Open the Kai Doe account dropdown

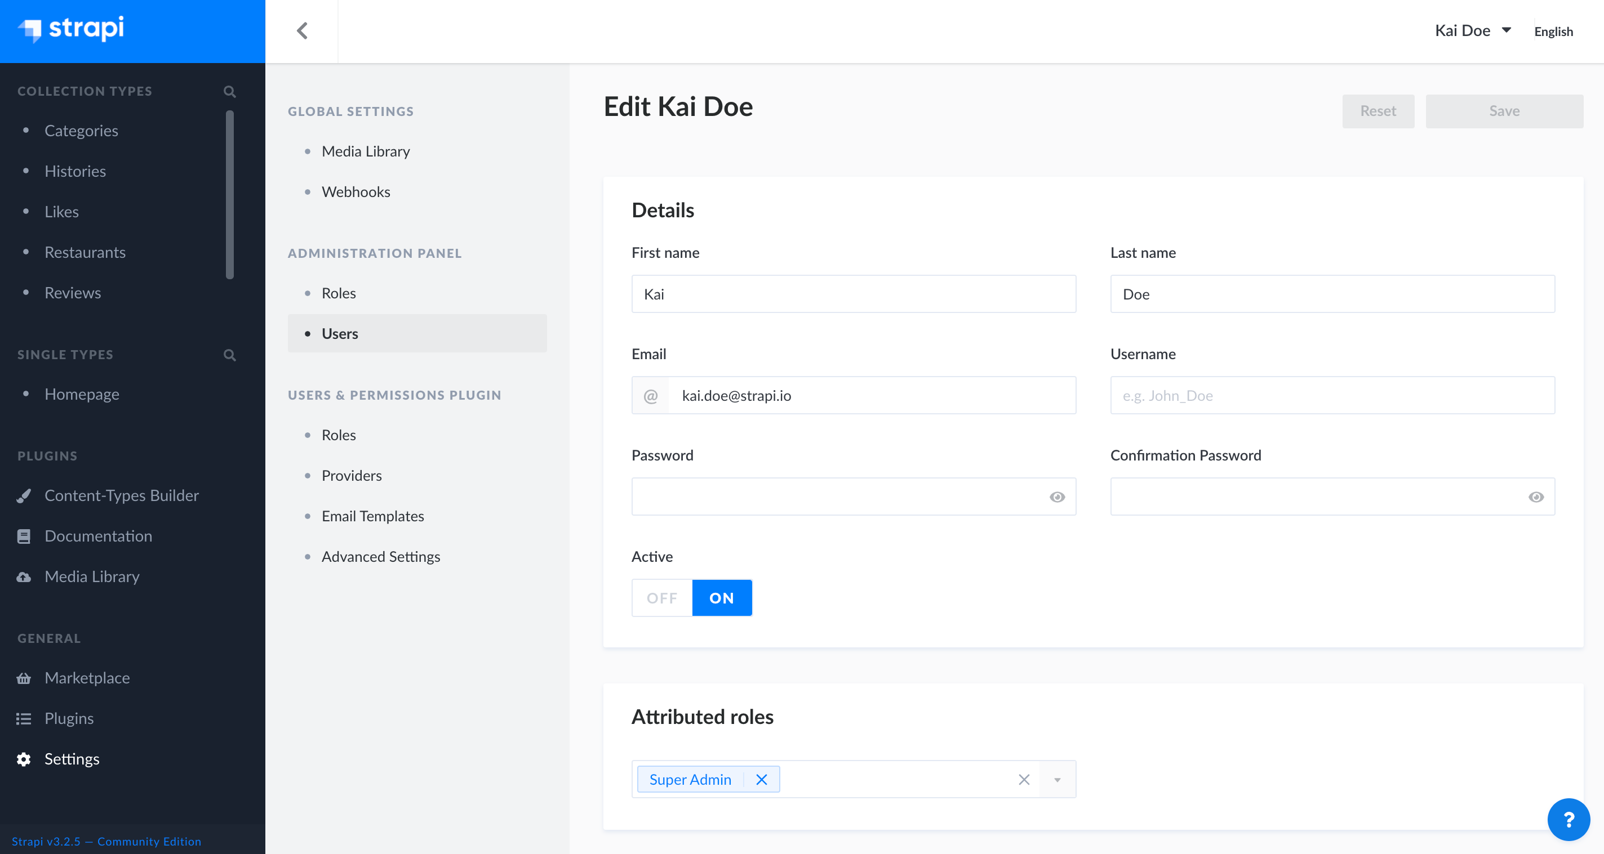pos(1473,30)
